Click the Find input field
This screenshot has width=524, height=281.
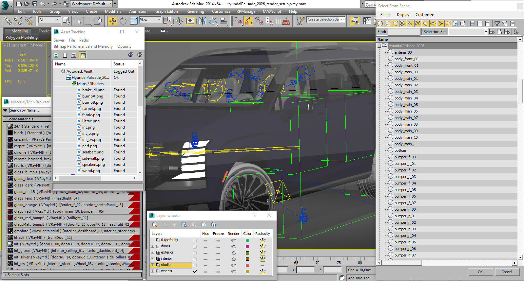tap(404, 32)
